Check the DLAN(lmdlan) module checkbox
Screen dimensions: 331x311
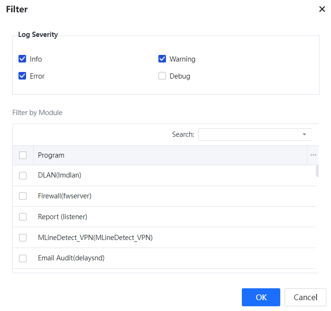(23, 176)
